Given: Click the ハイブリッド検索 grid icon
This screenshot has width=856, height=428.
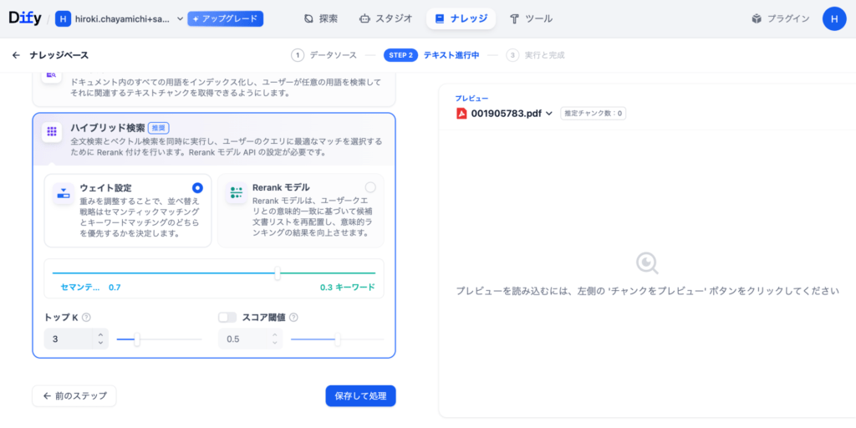Looking at the screenshot, I should (x=52, y=131).
